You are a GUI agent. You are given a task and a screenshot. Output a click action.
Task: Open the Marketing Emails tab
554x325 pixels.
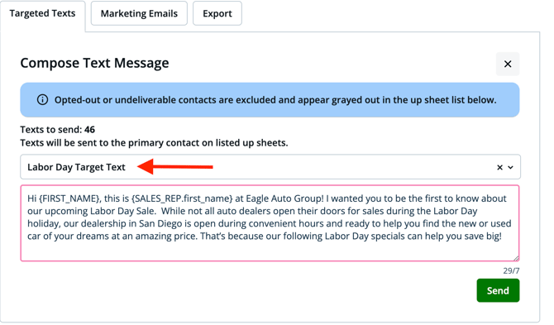[x=139, y=13]
